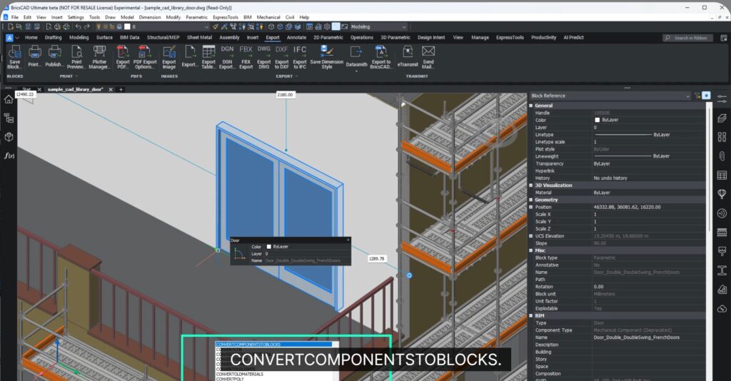Collapse the Geometry properties section
The height and width of the screenshot is (381, 731).
(x=531, y=200)
